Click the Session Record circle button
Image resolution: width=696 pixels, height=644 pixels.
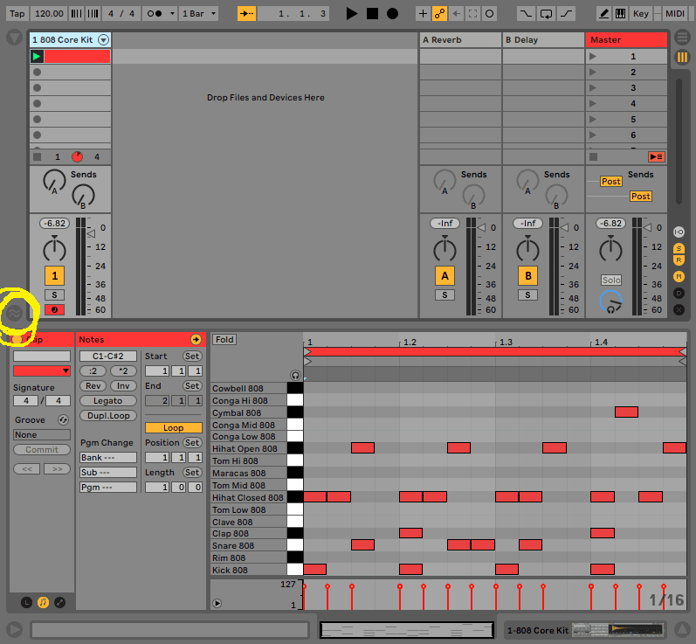[489, 13]
